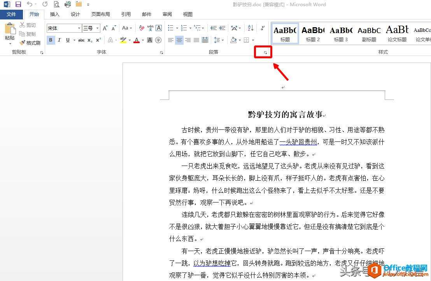Viewport: 431px width, 281px height.
Task: Switch to the 页面布局 Page Layout tab
Action: coord(100,14)
